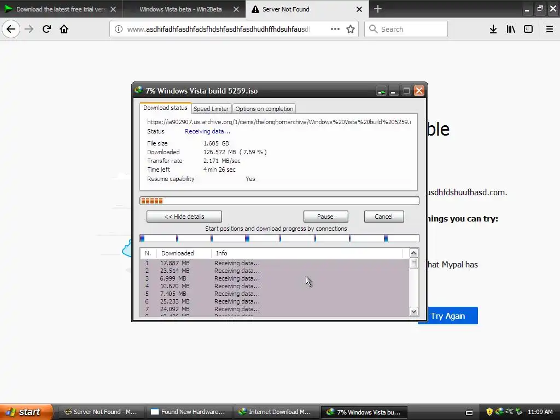
Task: Bookmark this page with the star icon
Action: (351, 29)
